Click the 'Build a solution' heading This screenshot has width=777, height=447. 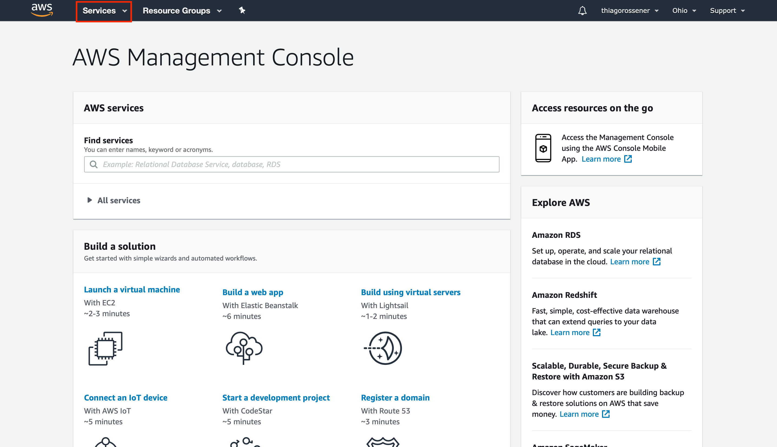tap(120, 246)
